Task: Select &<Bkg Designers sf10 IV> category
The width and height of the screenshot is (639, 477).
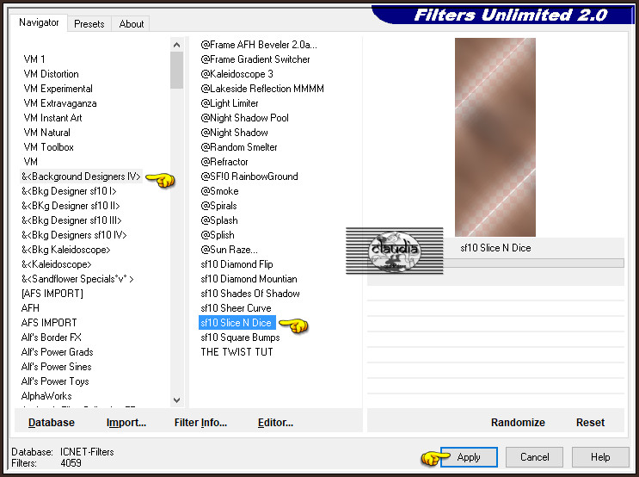Action: coord(74,235)
